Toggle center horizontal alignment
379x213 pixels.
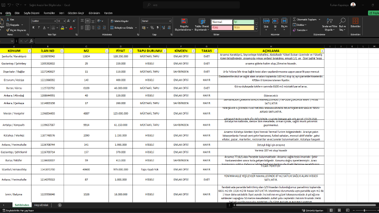(x=87, y=28)
